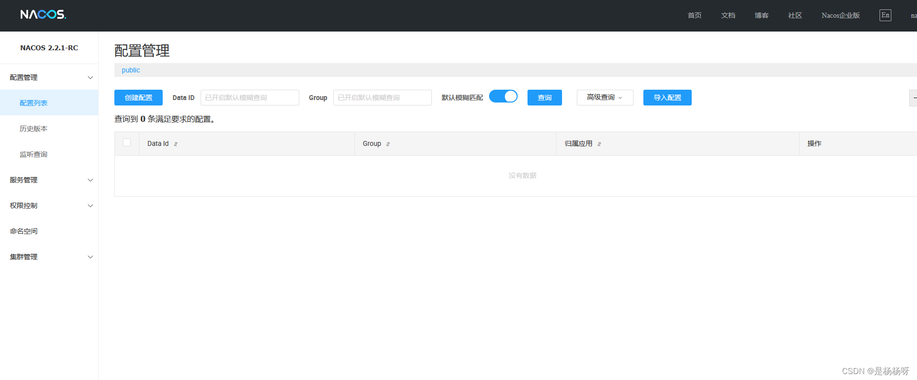Viewport: 917px width, 380px height.
Task: Check the select-all checkbox in table header
Action: pyautogui.click(x=127, y=142)
